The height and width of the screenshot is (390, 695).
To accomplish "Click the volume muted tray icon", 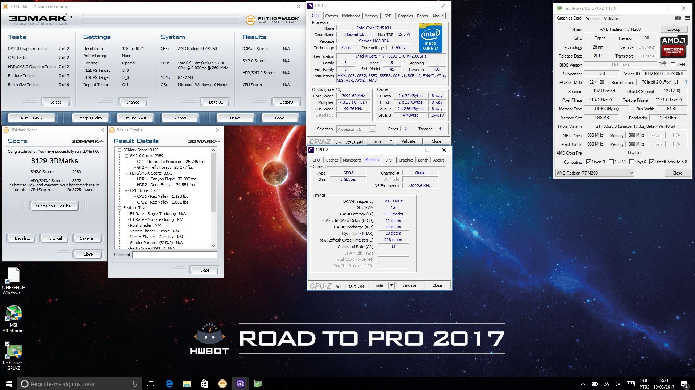I will click(x=617, y=384).
